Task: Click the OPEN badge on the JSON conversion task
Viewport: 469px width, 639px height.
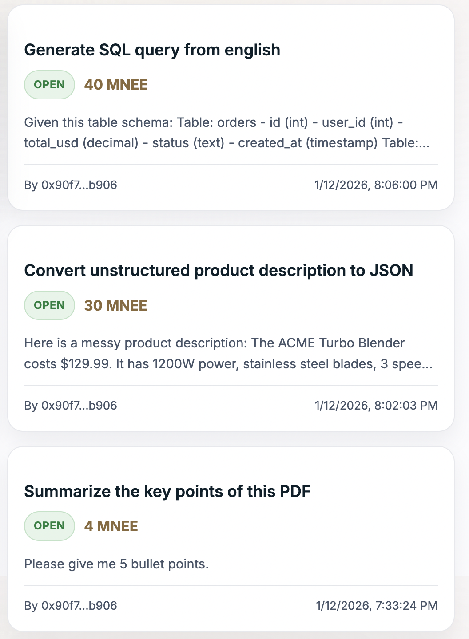Action: [49, 305]
